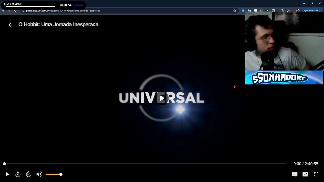Viewport: 324px width, 182px height.
Task: Click the green pen extension icon
Action: coord(267,11)
